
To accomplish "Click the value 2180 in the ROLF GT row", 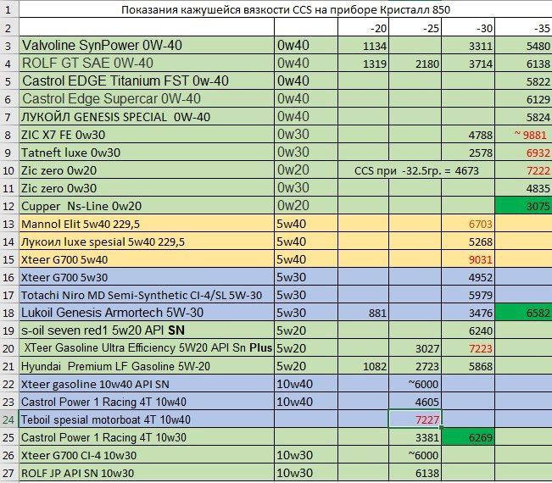I will coord(415,63).
